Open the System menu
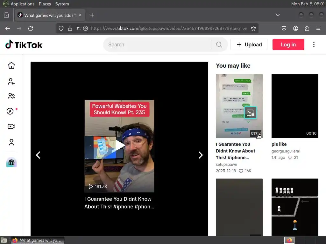 [62, 4]
